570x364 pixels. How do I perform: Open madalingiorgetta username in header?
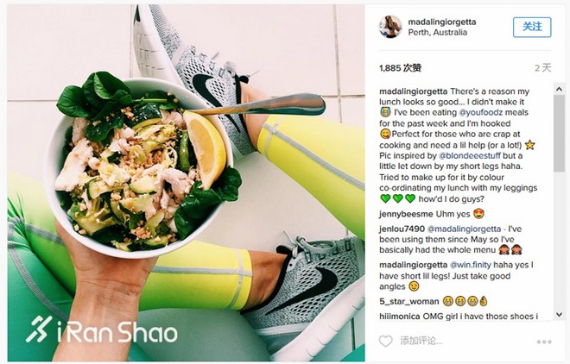pyautogui.click(x=442, y=22)
